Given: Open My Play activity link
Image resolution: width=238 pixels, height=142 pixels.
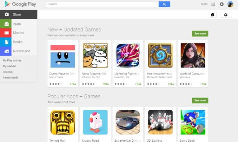Looking at the screenshot, I should [12, 60].
